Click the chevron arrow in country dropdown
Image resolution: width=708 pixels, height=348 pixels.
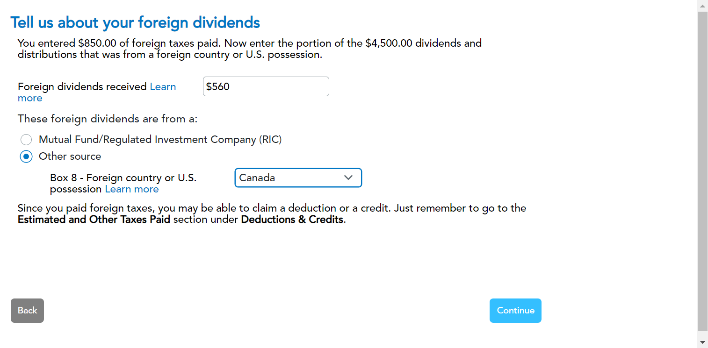tap(348, 178)
